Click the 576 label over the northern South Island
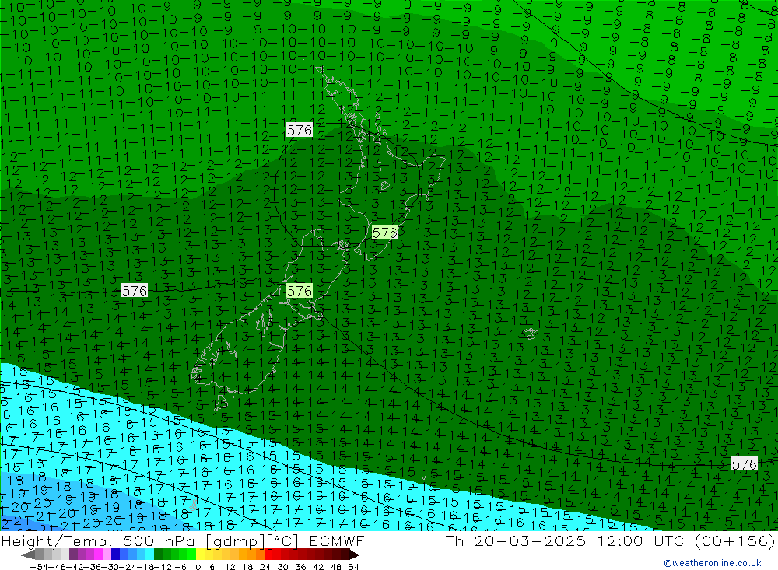 (300, 291)
